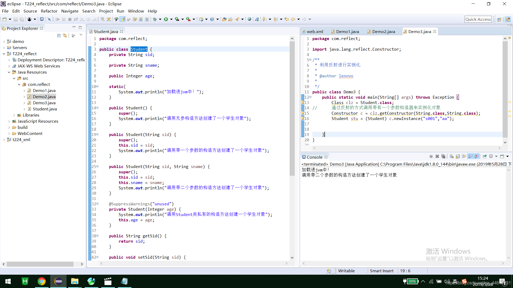This screenshot has height=288, width=513.
Task: Click Demo3 editor horizontal scrollbar
Action: (406, 148)
